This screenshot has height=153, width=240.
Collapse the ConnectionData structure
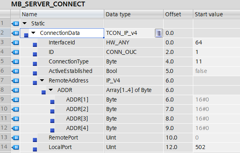(x=33, y=33)
